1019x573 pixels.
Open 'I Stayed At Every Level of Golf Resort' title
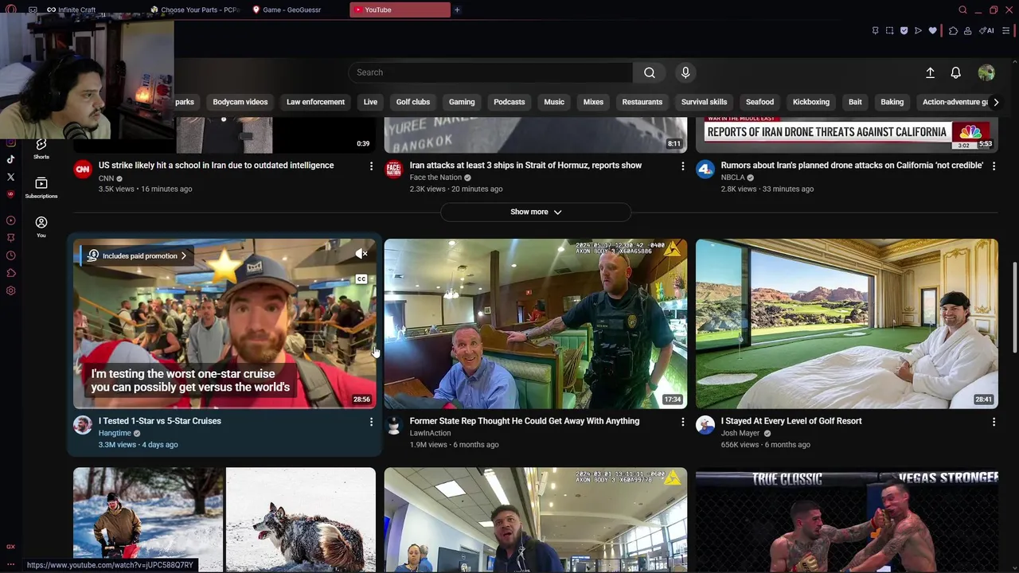[x=791, y=421]
